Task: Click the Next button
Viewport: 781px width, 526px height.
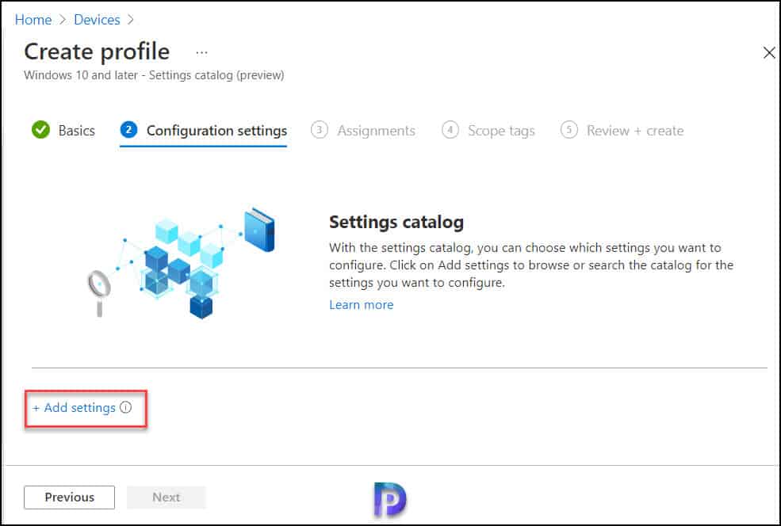Action: (167, 497)
